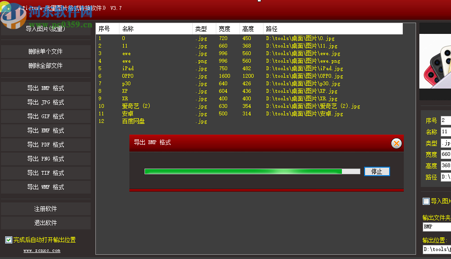
Task: Choose 导出 JPG 格式
Action: pyautogui.click(x=46, y=102)
